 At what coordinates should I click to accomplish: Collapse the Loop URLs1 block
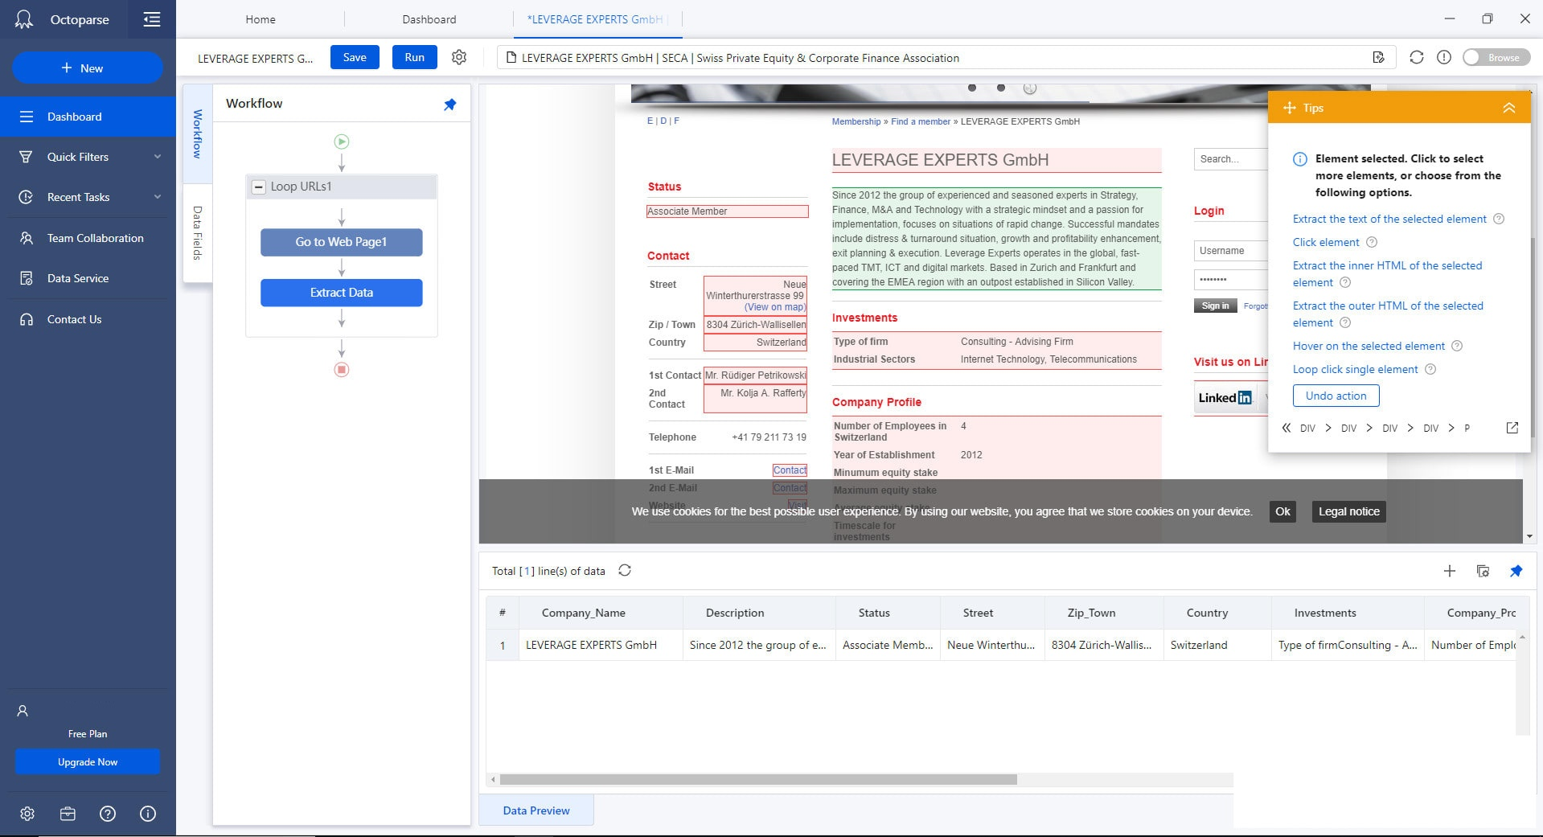257,187
